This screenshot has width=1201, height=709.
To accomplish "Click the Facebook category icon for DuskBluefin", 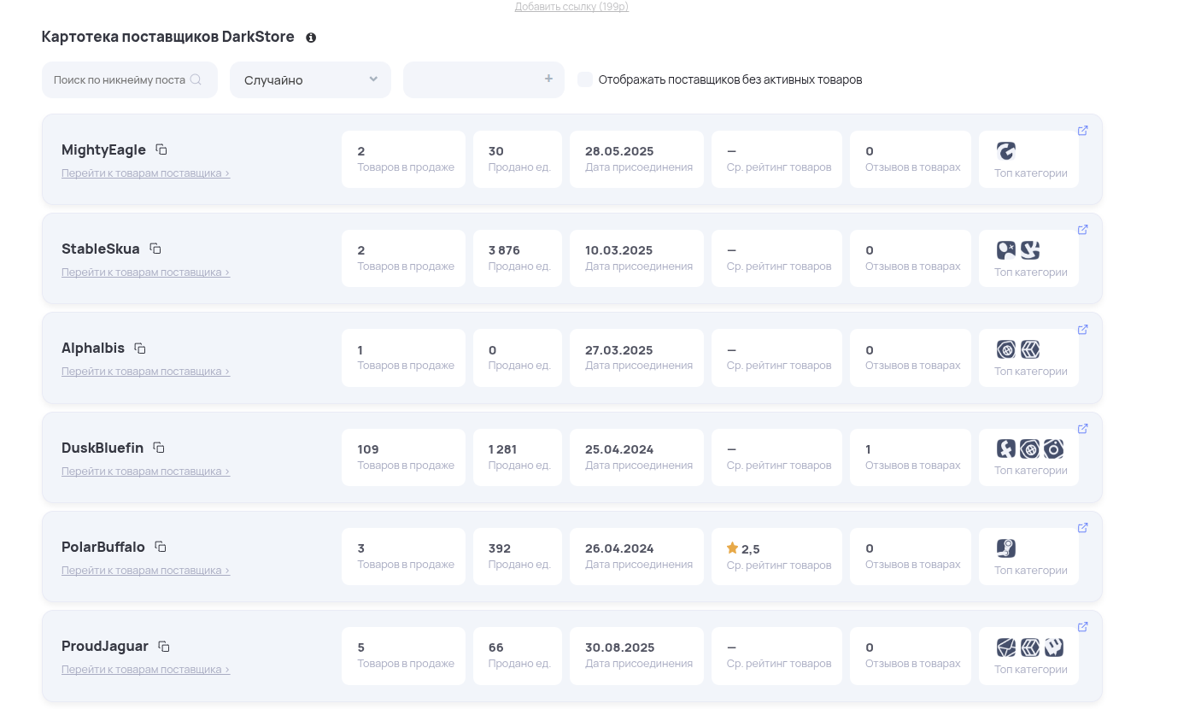I will pyautogui.click(x=1006, y=448).
